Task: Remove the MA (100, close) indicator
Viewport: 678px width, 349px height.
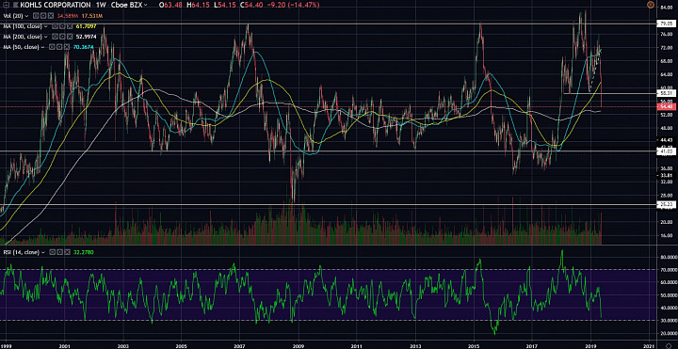Action: point(70,26)
